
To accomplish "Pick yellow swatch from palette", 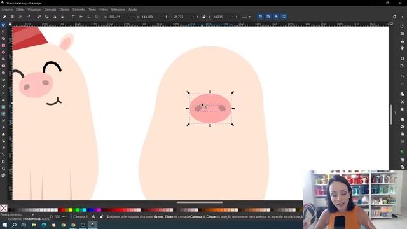I will point(70,210).
